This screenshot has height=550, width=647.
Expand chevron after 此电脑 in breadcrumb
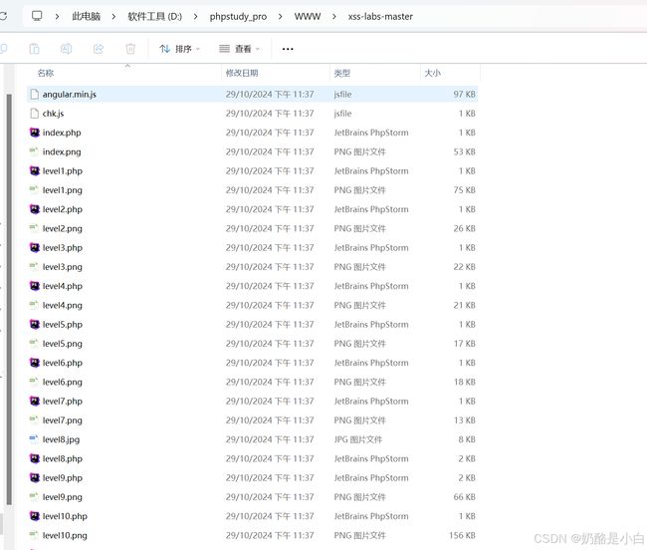pyautogui.click(x=113, y=17)
